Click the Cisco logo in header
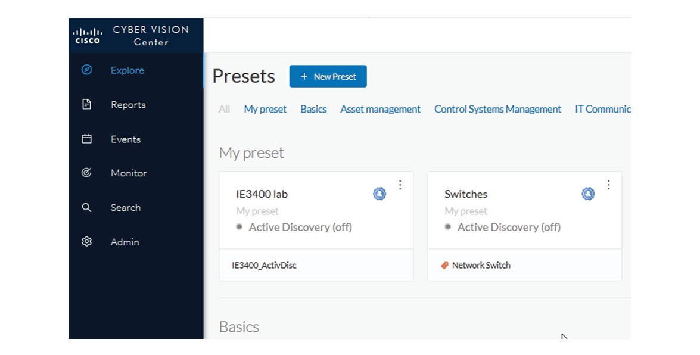This screenshot has height=355, width=700. point(88,36)
